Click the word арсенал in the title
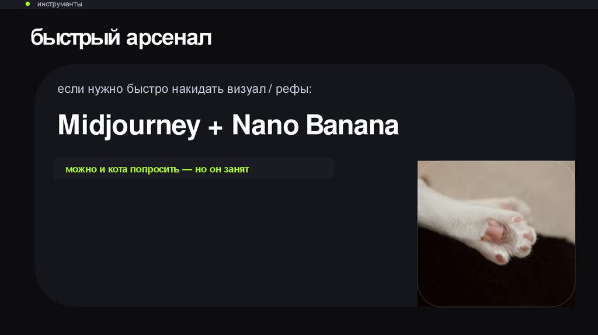 click(169, 38)
